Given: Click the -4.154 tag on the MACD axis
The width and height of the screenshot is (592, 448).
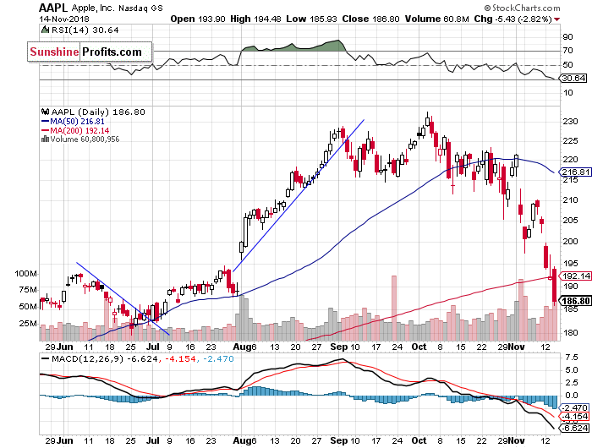Looking at the screenshot, I should 574,417.
